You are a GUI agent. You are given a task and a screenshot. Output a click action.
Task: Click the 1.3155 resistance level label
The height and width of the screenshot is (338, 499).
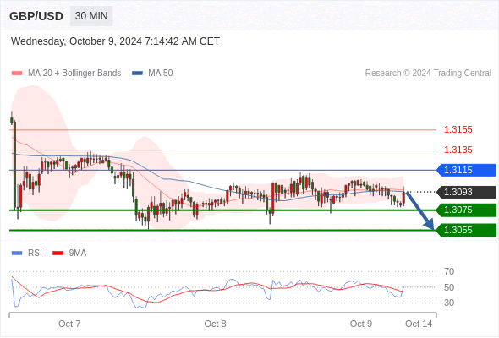click(458, 130)
